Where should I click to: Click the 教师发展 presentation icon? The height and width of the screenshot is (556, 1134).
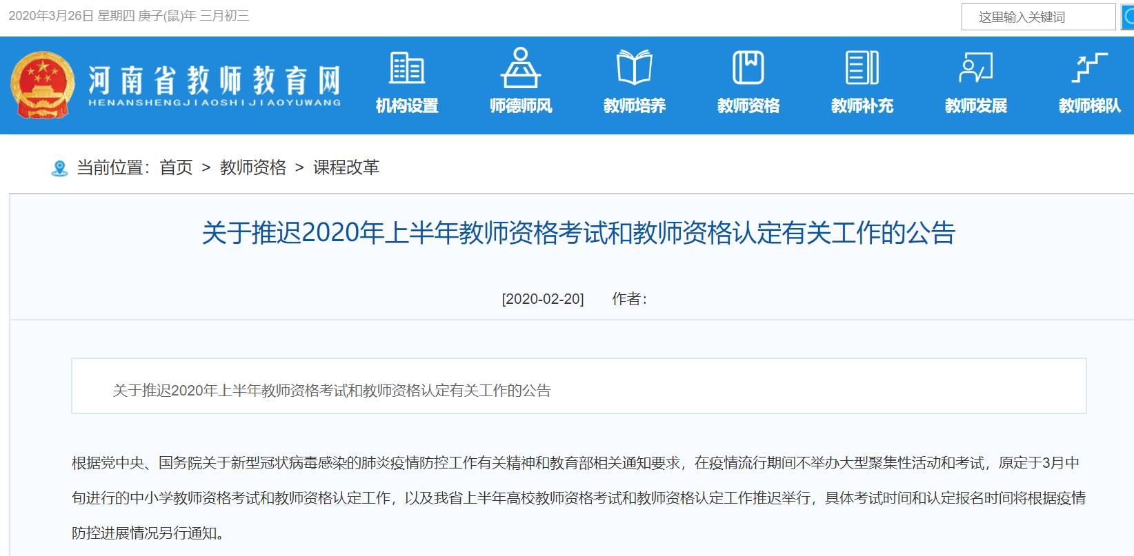coord(976,68)
